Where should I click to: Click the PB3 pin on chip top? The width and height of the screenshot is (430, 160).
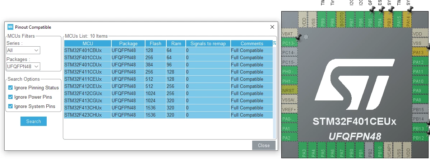click(x=389, y=19)
